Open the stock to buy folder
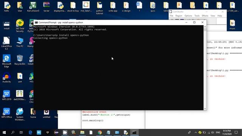Image resolution: width=242 pixels, height=136 pixels. point(73,7)
